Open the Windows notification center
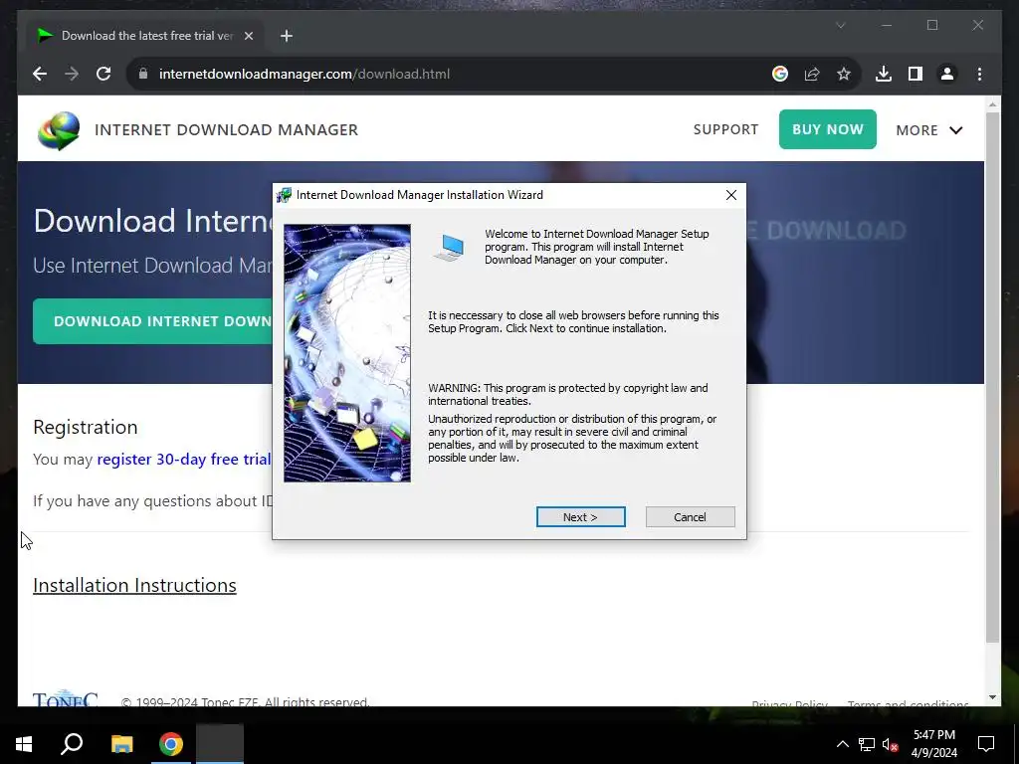Viewport: 1019px width, 764px height. (x=986, y=744)
